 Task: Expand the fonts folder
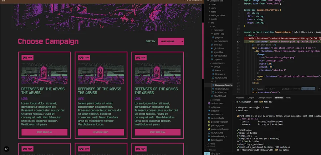point(213,12)
